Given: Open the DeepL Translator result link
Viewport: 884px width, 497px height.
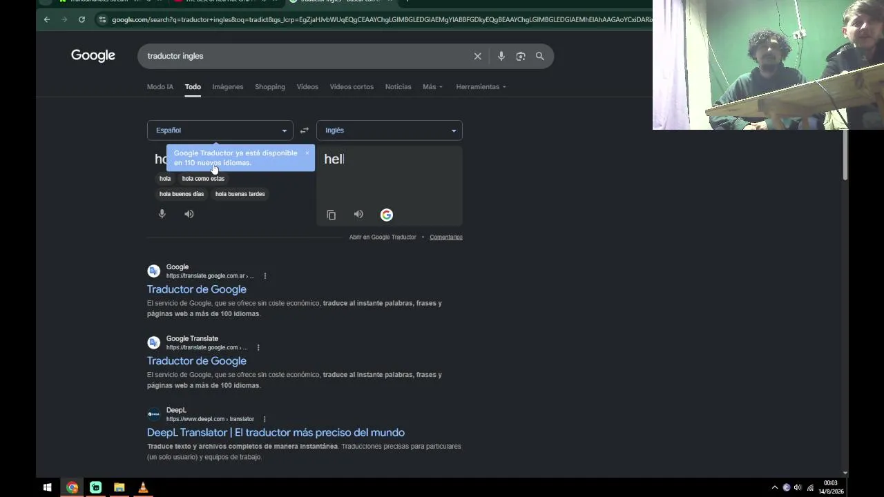Looking at the screenshot, I should (276, 433).
